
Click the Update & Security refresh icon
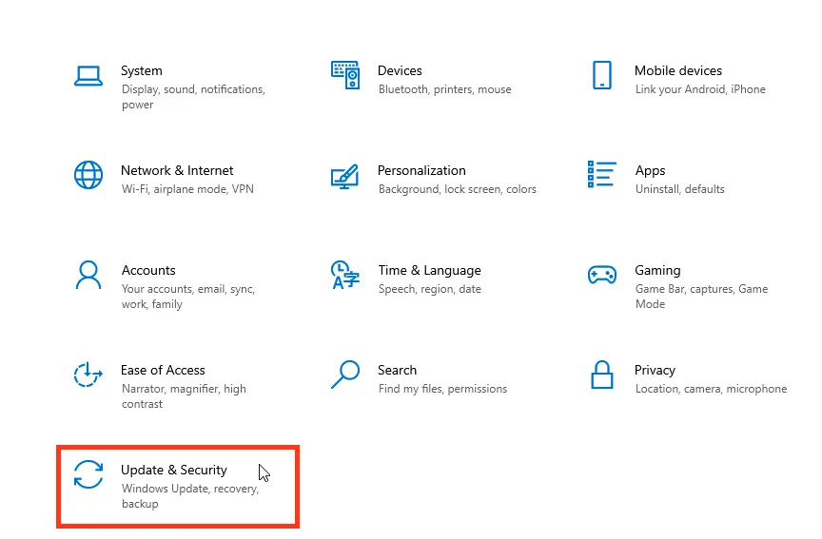[x=88, y=474]
